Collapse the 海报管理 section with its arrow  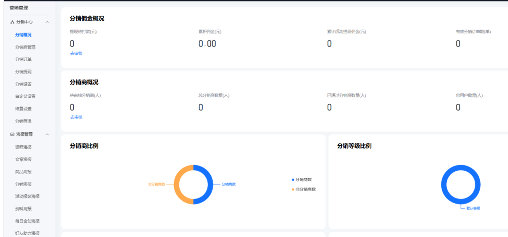click(47, 134)
